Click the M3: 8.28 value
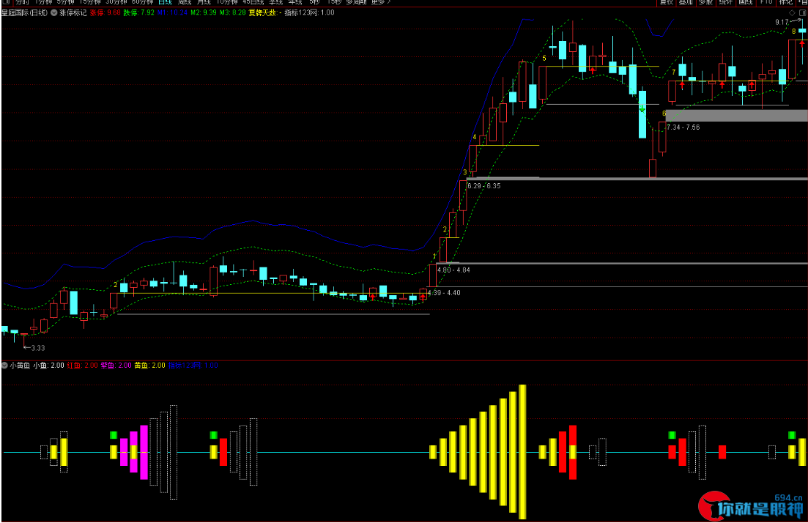Viewport: 808px width, 523px height. point(233,13)
